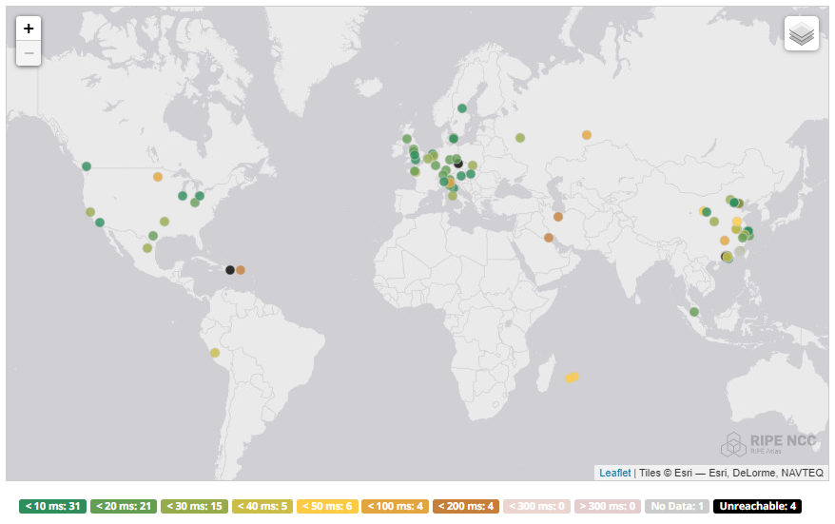This screenshot has width=835, height=524.
Task: Select the green probe in western France
Action: 415,171
